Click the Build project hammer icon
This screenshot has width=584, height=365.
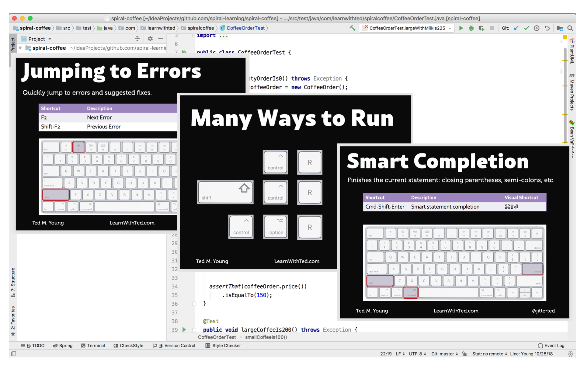point(353,28)
